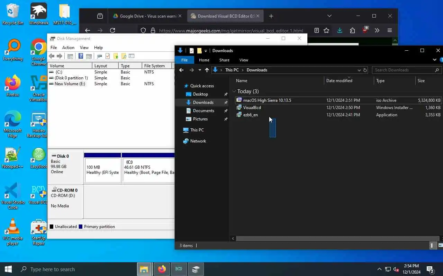443x276 pixels.
Task: Click checkmark sheet icon in Disk Management toolbar
Action: (x=108, y=56)
